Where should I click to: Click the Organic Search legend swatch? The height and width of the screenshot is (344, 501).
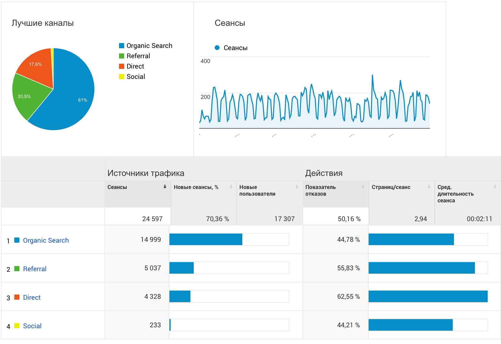(121, 46)
